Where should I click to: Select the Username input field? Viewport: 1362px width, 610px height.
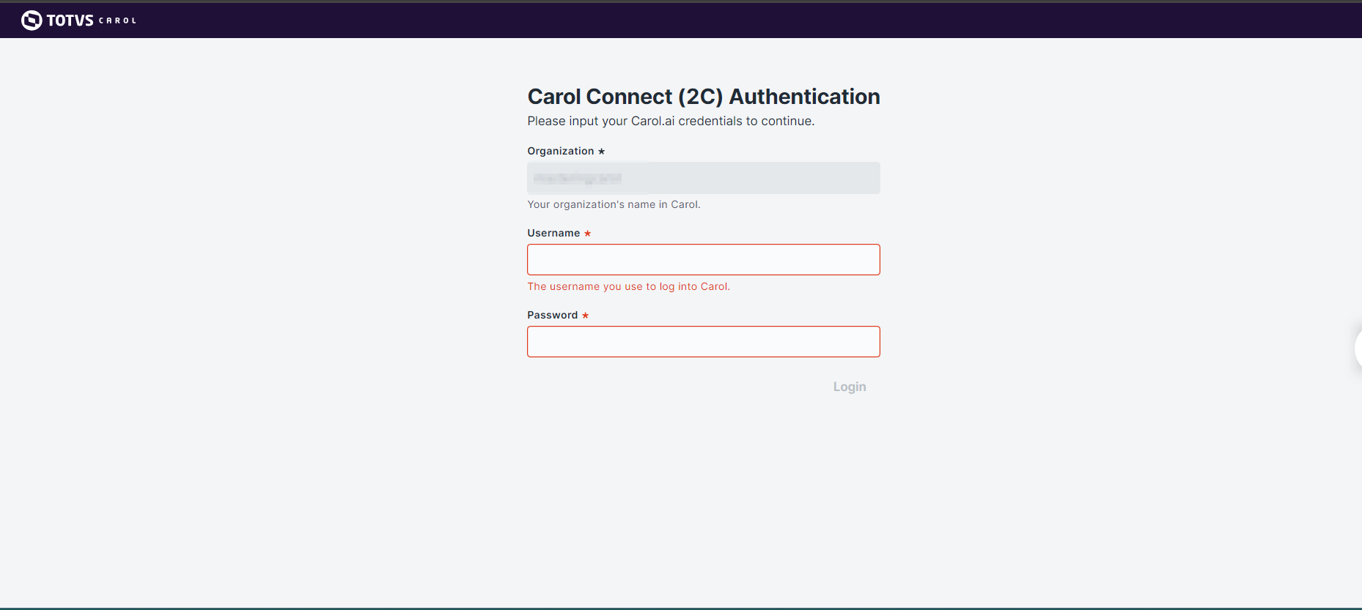point(703,259)
